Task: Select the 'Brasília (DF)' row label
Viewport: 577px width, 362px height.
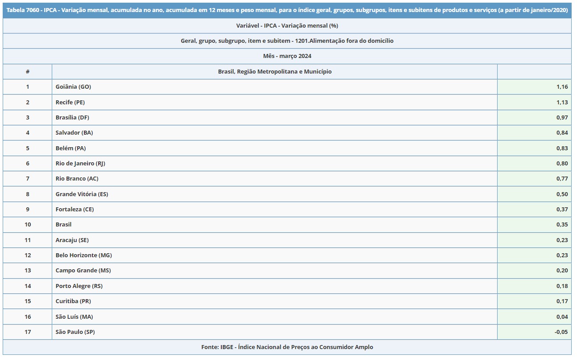Action: tap(72, 117)
